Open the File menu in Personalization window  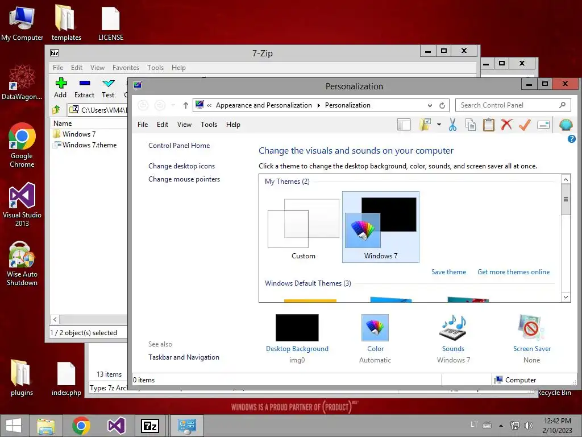pos(143,125)
